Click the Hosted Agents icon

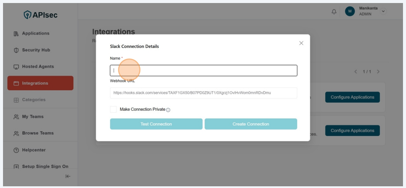16,67
